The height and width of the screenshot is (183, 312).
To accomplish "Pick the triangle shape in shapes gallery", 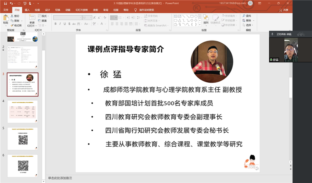I will [180, 21].
